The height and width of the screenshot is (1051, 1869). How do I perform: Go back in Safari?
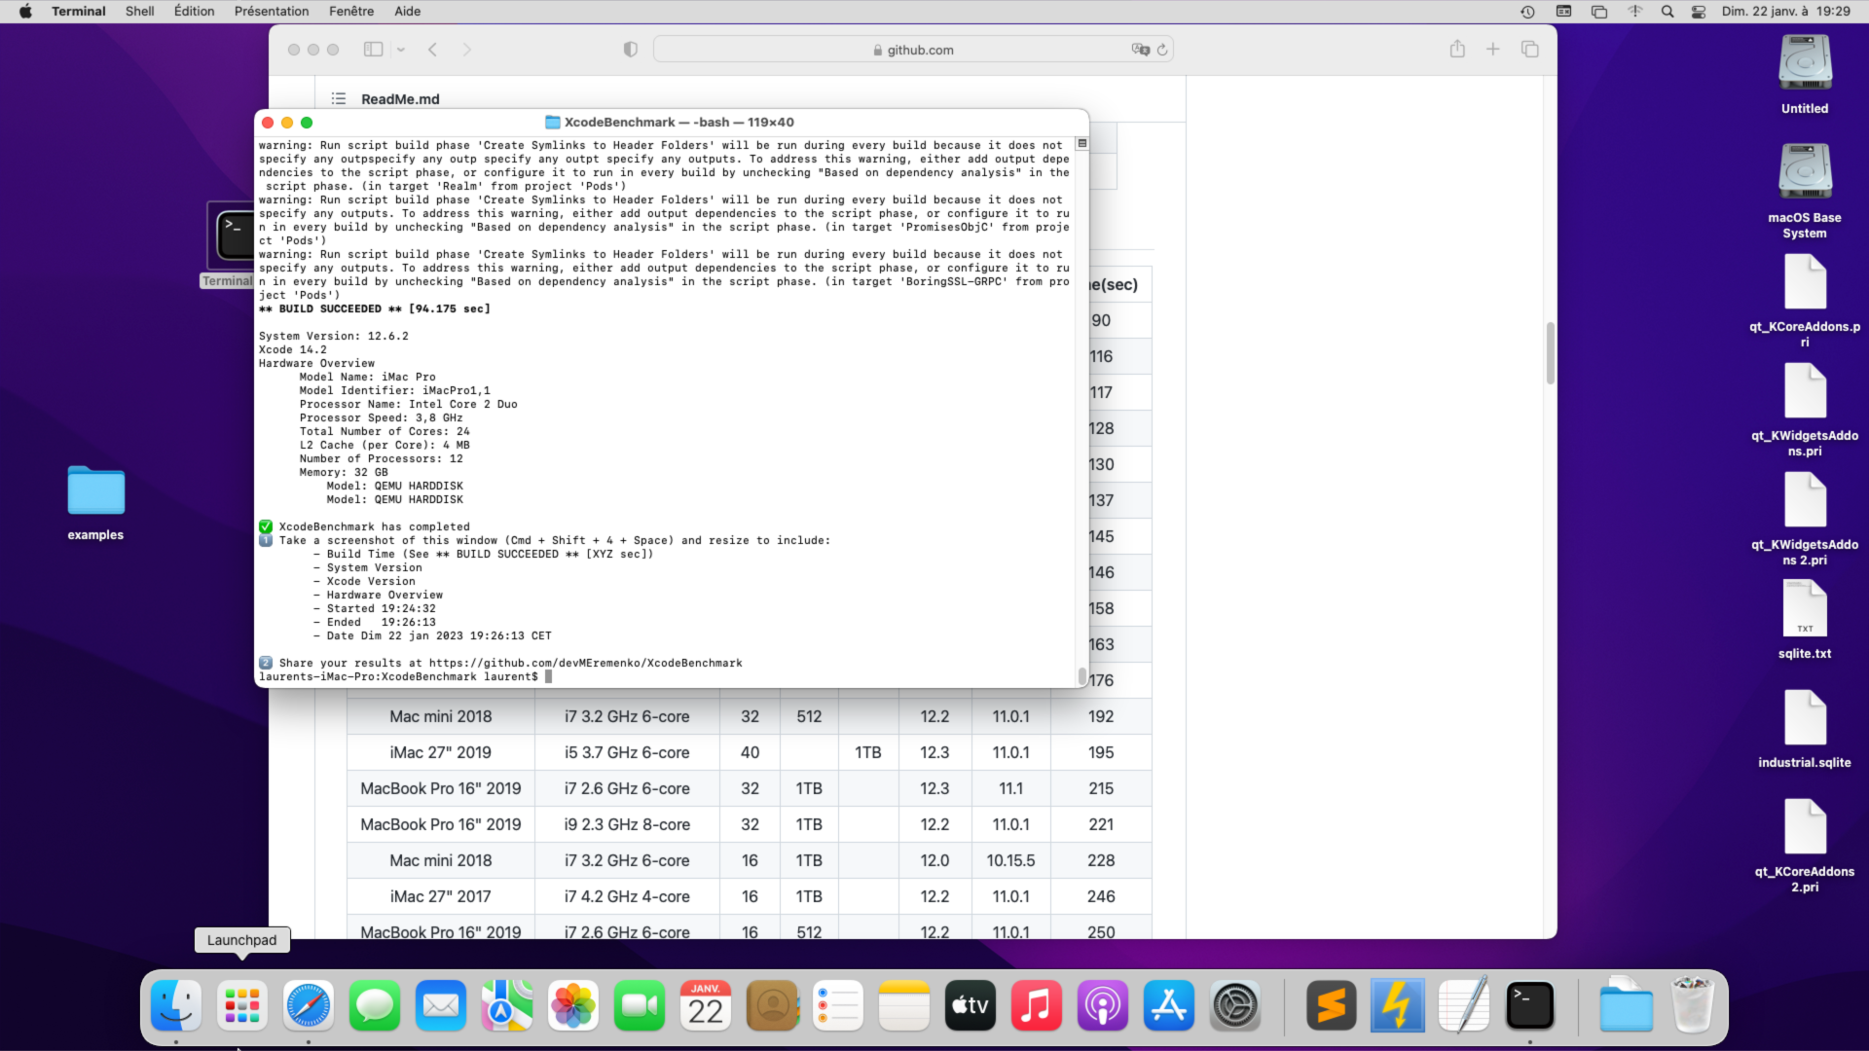(x=433, y=50)
